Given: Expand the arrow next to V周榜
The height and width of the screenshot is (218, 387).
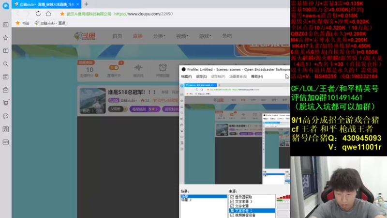Looking at the screenshot, I should click(x=125, y=109).
